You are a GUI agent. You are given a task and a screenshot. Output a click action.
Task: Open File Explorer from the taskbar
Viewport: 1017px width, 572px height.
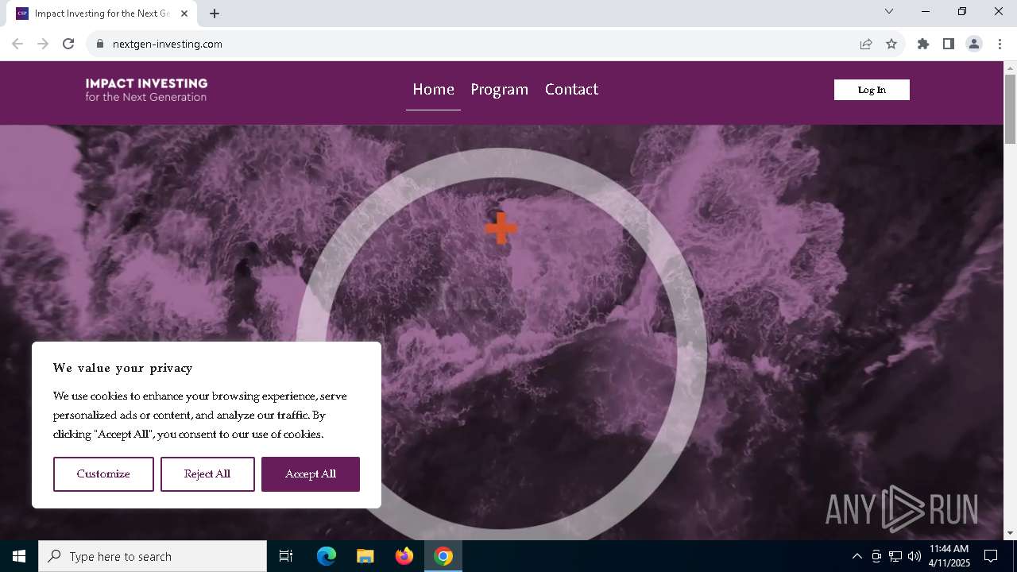[365, 556]
